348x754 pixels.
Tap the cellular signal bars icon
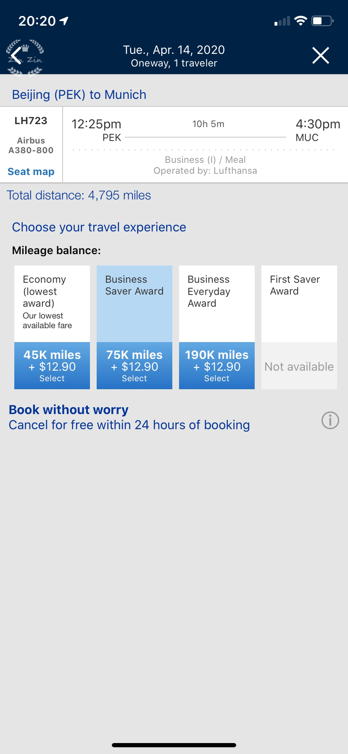[282, 21]
